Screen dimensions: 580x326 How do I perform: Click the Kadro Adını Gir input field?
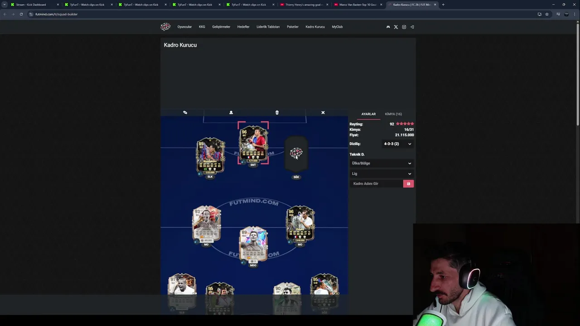coord(377,183)
